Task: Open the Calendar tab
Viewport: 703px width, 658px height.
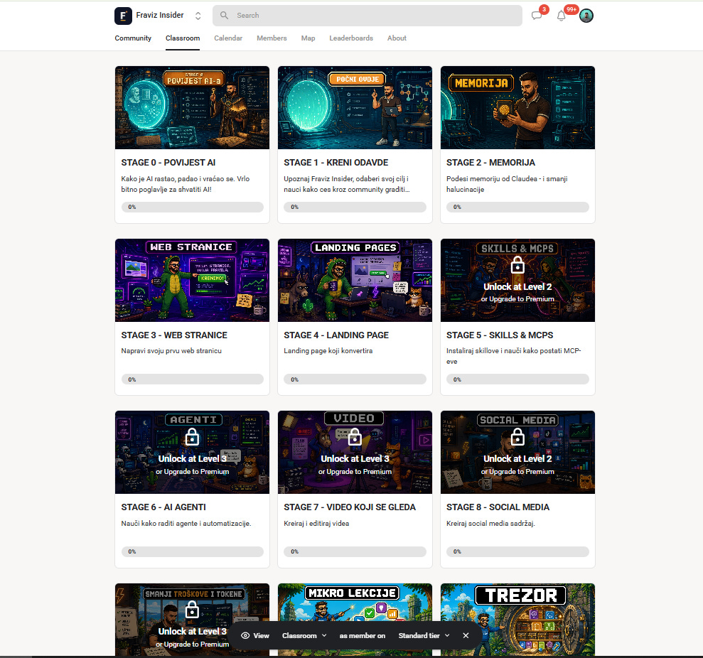Action: point(228,38)
